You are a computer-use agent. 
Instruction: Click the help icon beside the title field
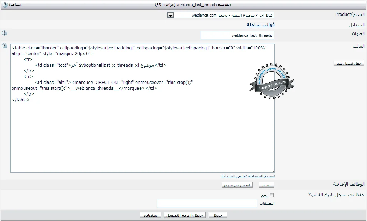coord(4,33)
